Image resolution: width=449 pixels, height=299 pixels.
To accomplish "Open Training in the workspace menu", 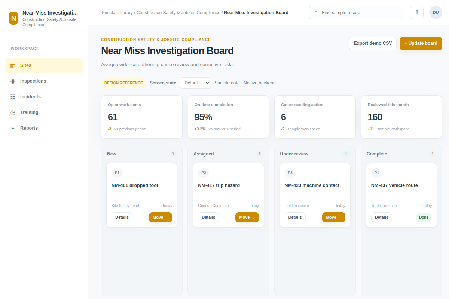I will tap(44, 112).
